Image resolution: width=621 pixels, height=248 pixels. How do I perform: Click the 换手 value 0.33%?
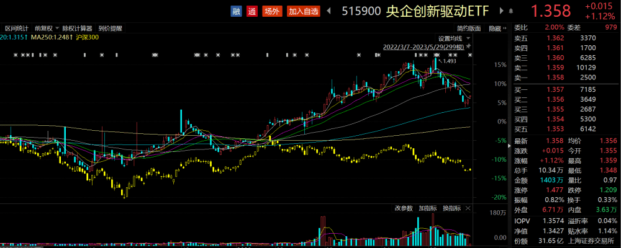click(x=608, y=200)
